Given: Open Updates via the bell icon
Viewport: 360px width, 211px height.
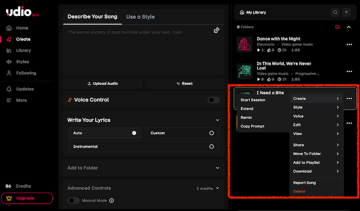Looking at the screenshot, I should point(9,89).
